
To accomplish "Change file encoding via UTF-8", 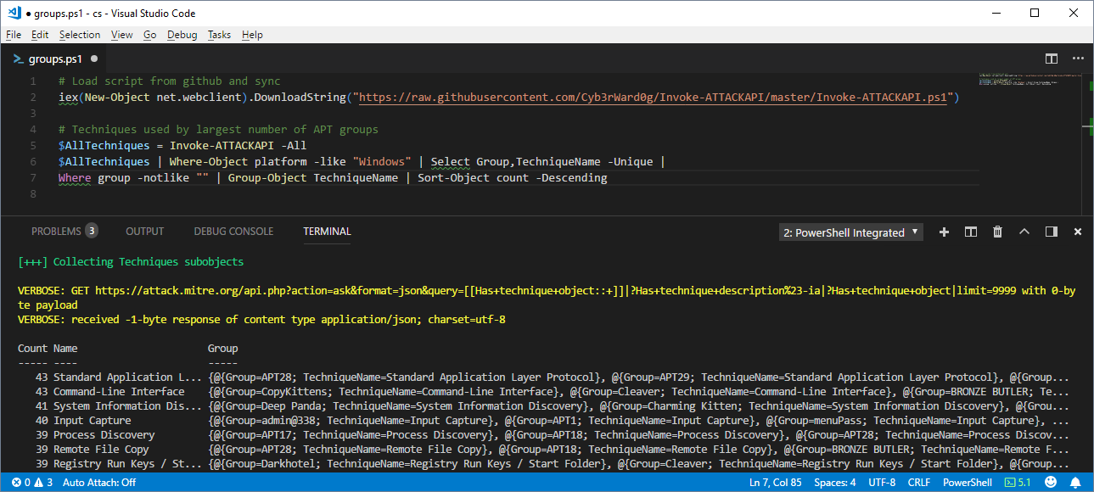I will 882,483.
